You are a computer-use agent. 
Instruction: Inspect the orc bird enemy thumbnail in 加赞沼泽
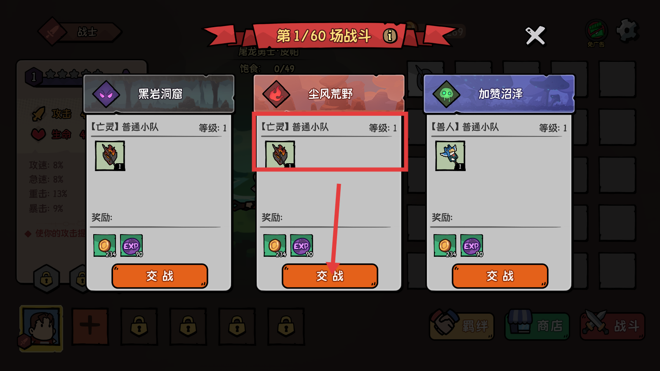[450, 156]
